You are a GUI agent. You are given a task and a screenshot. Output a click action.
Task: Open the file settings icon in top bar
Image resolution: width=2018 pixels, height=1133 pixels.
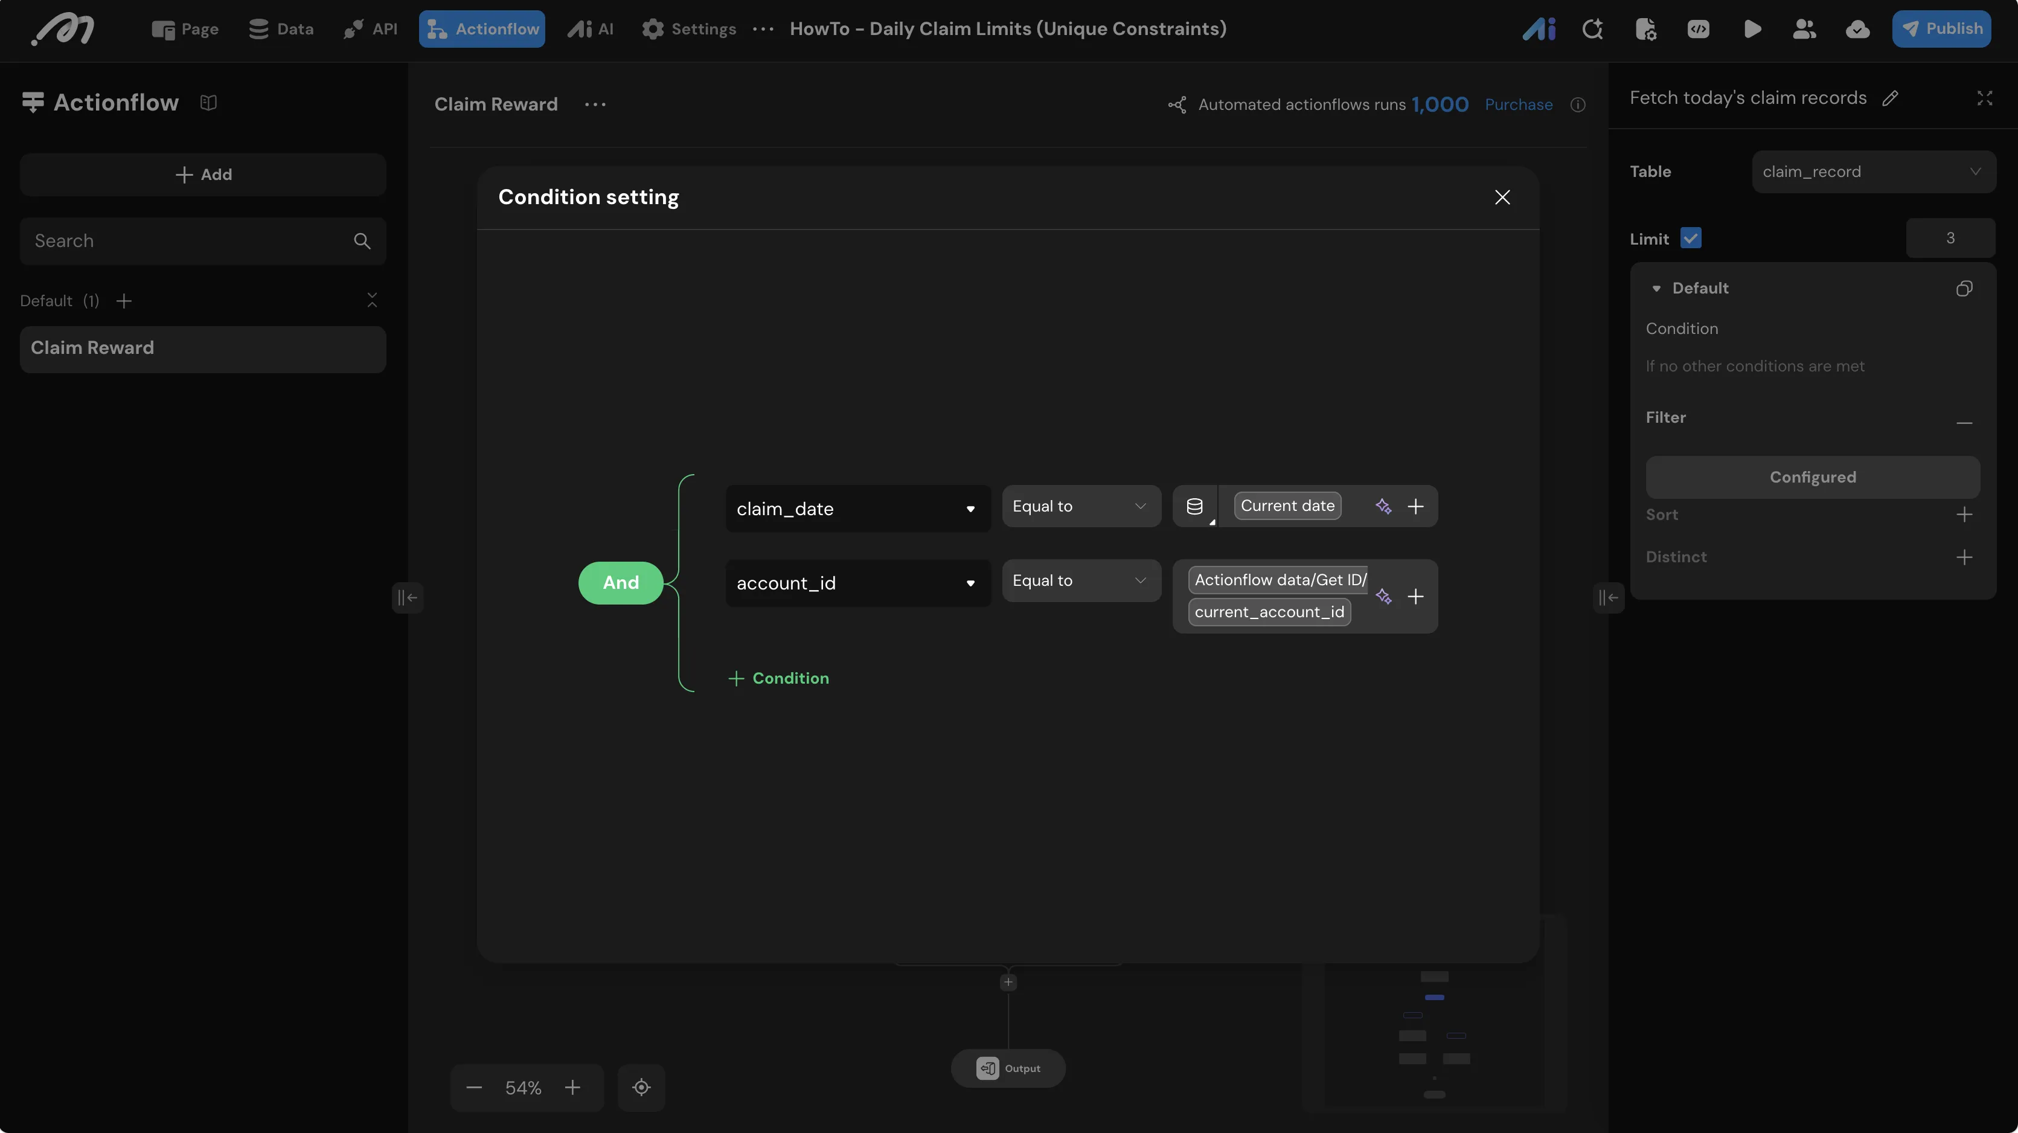click(1645, 29)
